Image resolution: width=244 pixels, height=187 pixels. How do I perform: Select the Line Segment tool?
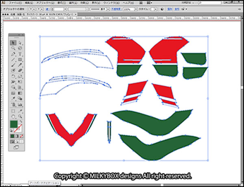pyautogui.click(x=13, y=60)
